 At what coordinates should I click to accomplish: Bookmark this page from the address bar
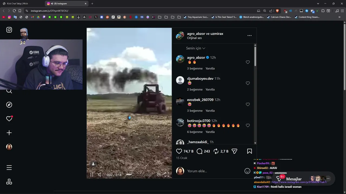[20, 11]
